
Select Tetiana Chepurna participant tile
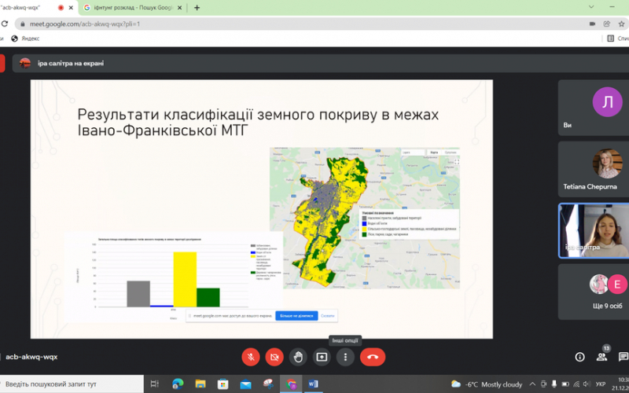click(594, 169)
